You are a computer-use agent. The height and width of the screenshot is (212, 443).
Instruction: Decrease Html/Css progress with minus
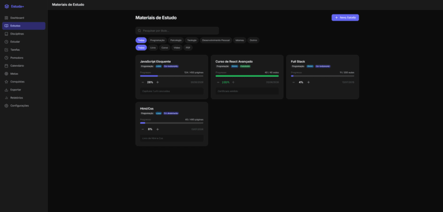point(142,129)
